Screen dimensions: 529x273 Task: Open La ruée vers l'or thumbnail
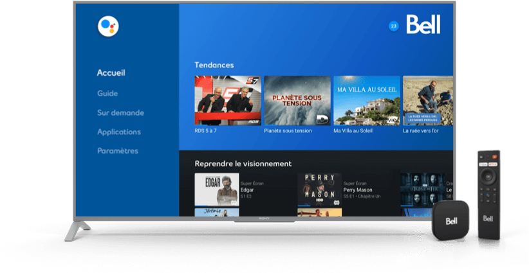tap(428, 100)
